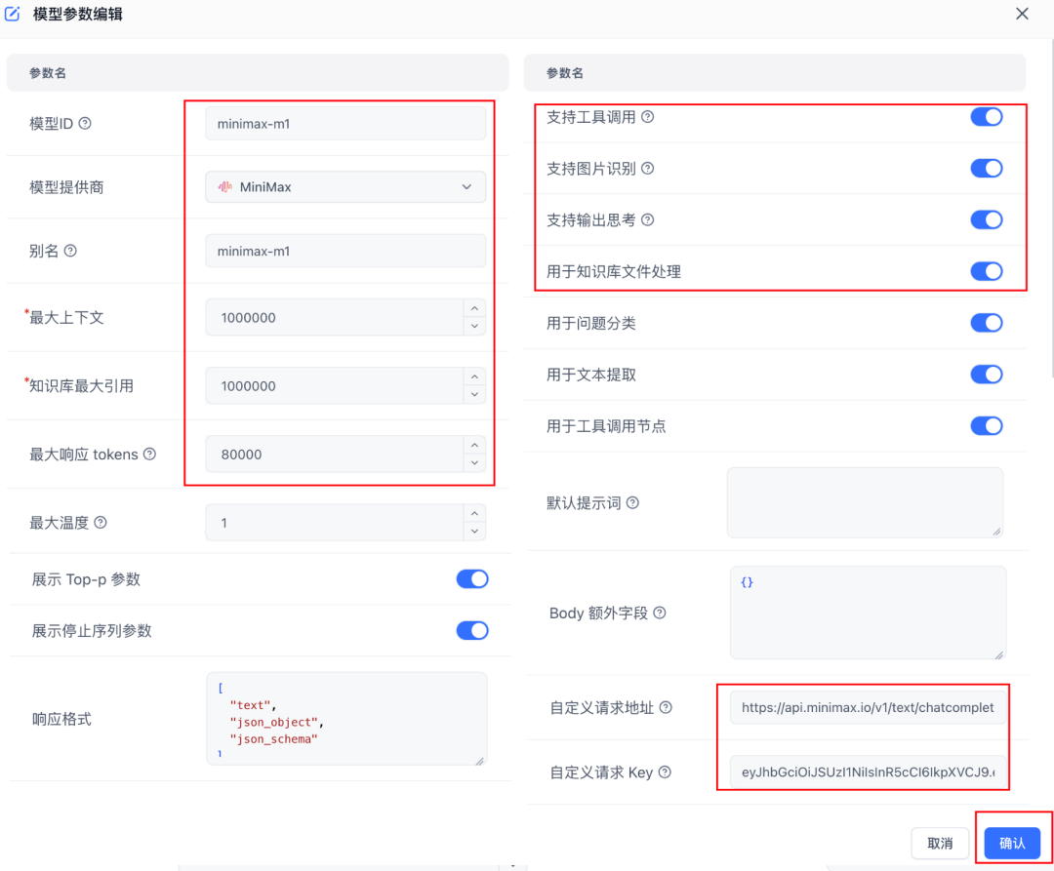Click resize handle of Body 额外字段 area
The width and height of the screenshot is (1054, 871).
[x=999, y=654]
